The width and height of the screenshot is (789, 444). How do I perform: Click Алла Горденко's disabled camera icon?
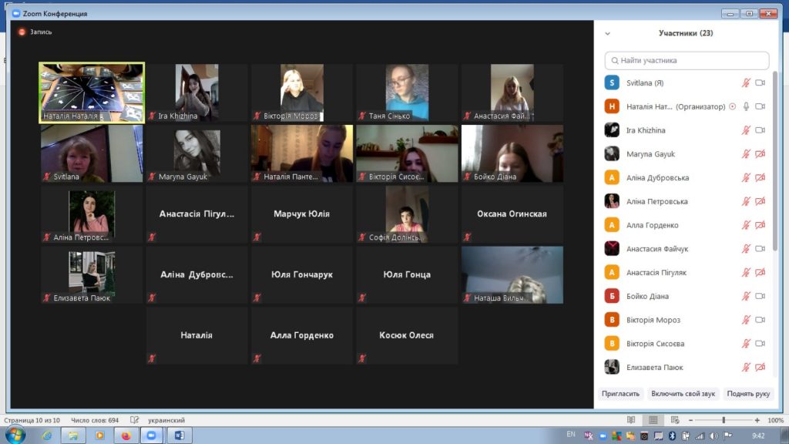(x=760, y=224)
